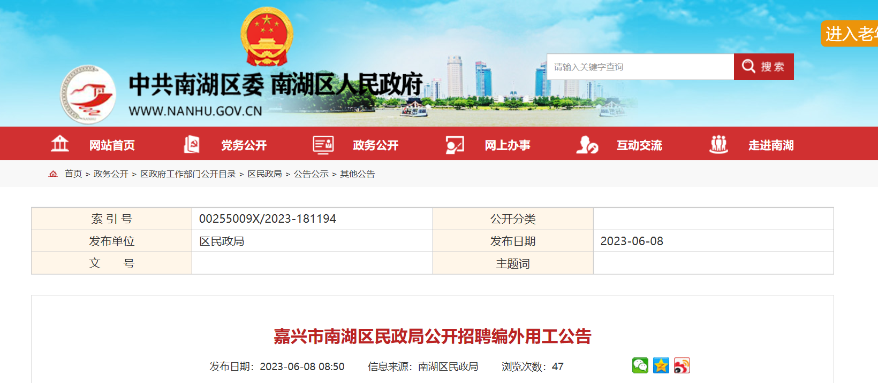Open 互动交流 navigation item

pos(639,145)
